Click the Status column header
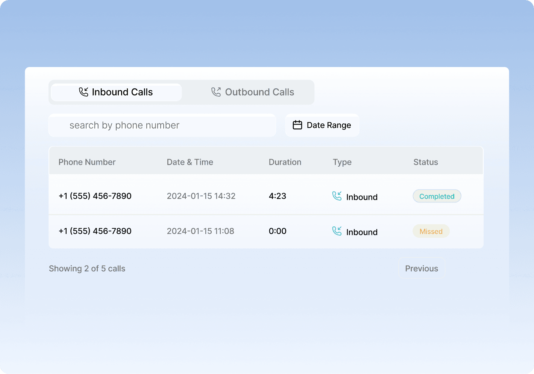This screenshot has height=374, width=534. pyautogui.click(x=425, y=162)
